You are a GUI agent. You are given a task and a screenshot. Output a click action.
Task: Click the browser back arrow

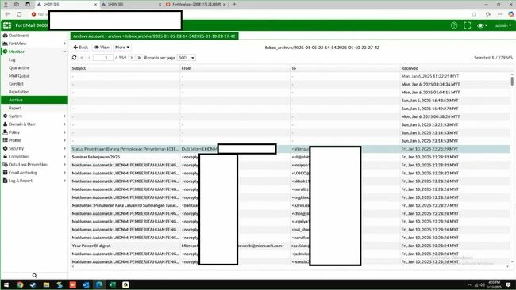7,14
